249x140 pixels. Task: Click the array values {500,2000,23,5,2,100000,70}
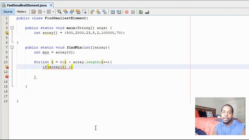tap(94, 33)
